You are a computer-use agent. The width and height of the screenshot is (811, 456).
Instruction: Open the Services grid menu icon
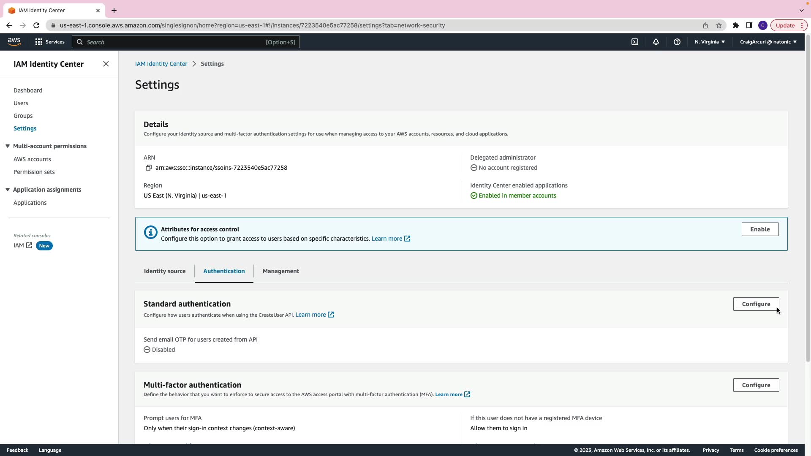[x=39, y=42]
